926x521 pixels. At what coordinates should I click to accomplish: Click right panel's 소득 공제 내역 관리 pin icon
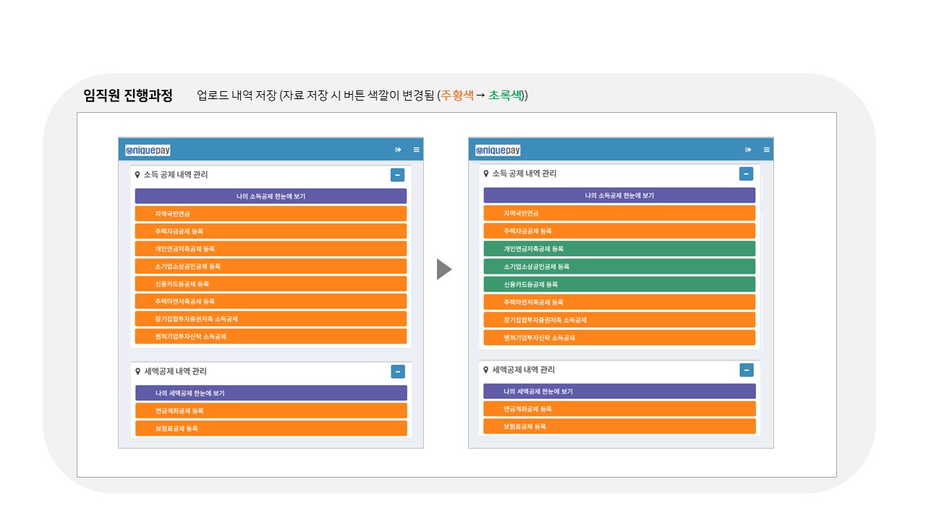pyautogui.click(x=486, y=174)
